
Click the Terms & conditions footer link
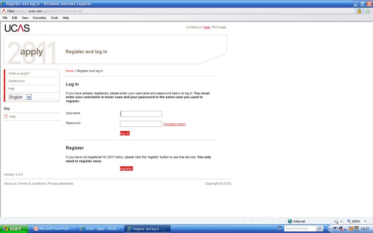pyautogui.click(x=32, y=183)
